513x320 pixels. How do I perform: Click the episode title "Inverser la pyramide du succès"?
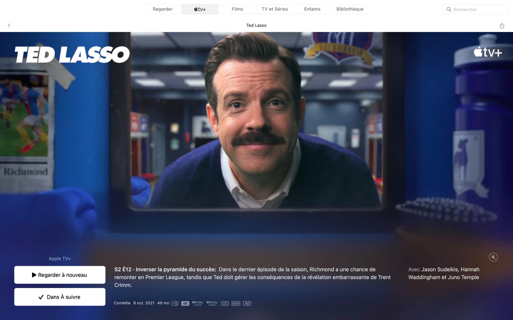[176, 270]
